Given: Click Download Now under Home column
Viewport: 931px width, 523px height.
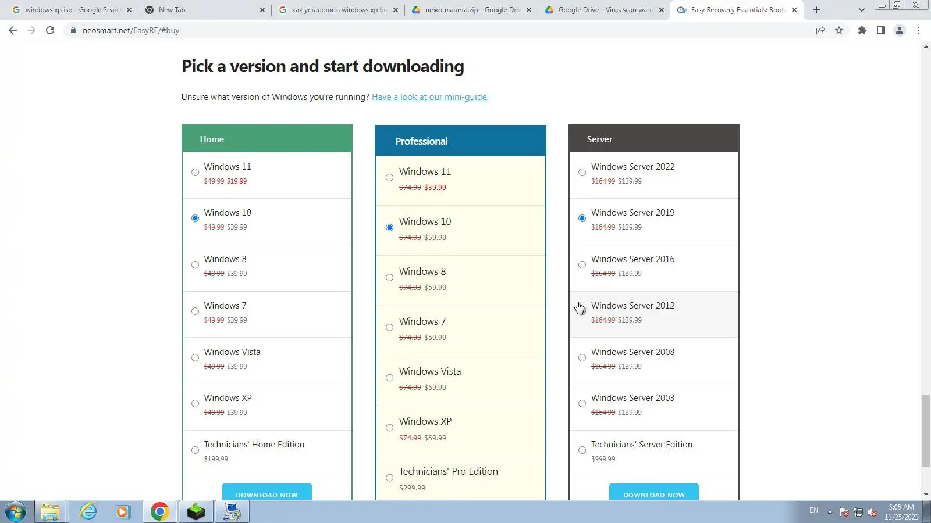Looking at the screenshot, I should click(266, 492).
